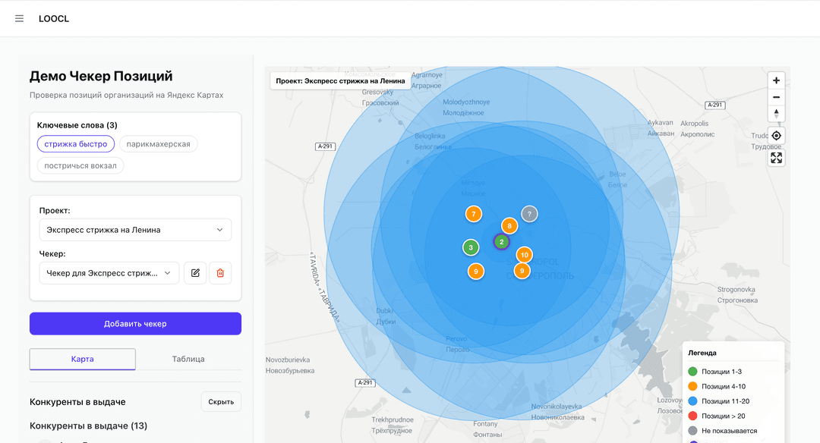Open the Проект dropdown
820x443 pixels.
135,230
